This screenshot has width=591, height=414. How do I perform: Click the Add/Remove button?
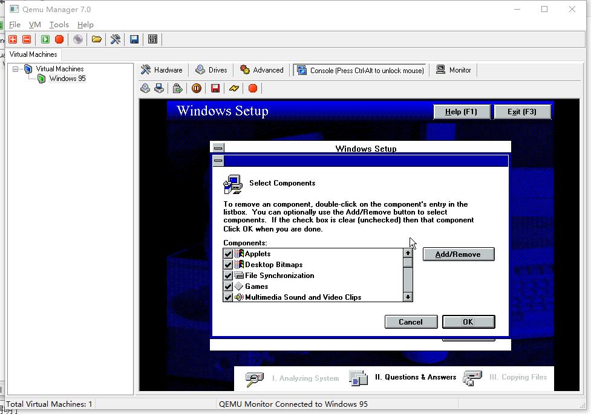point(459,254)
